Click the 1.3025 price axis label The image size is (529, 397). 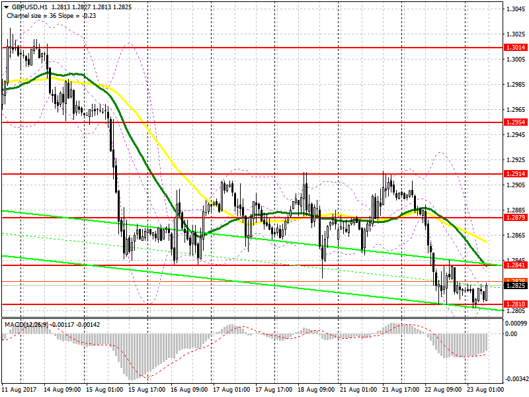[516, 34]
